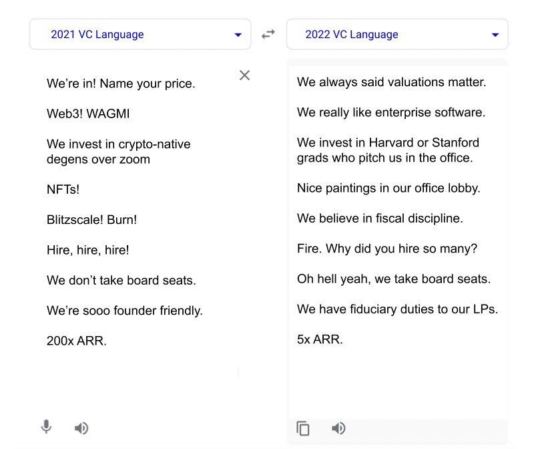This screenshot has height=449, width=540.
Task: Copy the 2022 VC translation
Action: tap(303, 428)
